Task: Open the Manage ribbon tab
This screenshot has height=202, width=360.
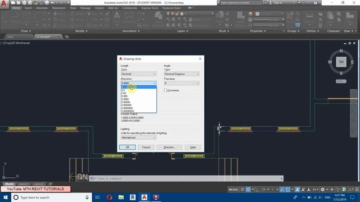Action: click(85, 8)
